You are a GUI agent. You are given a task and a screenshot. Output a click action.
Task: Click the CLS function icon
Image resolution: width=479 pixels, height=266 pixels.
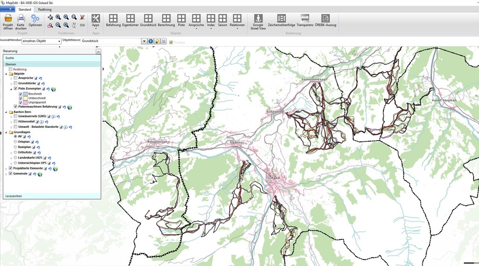(x=82, y=25)
